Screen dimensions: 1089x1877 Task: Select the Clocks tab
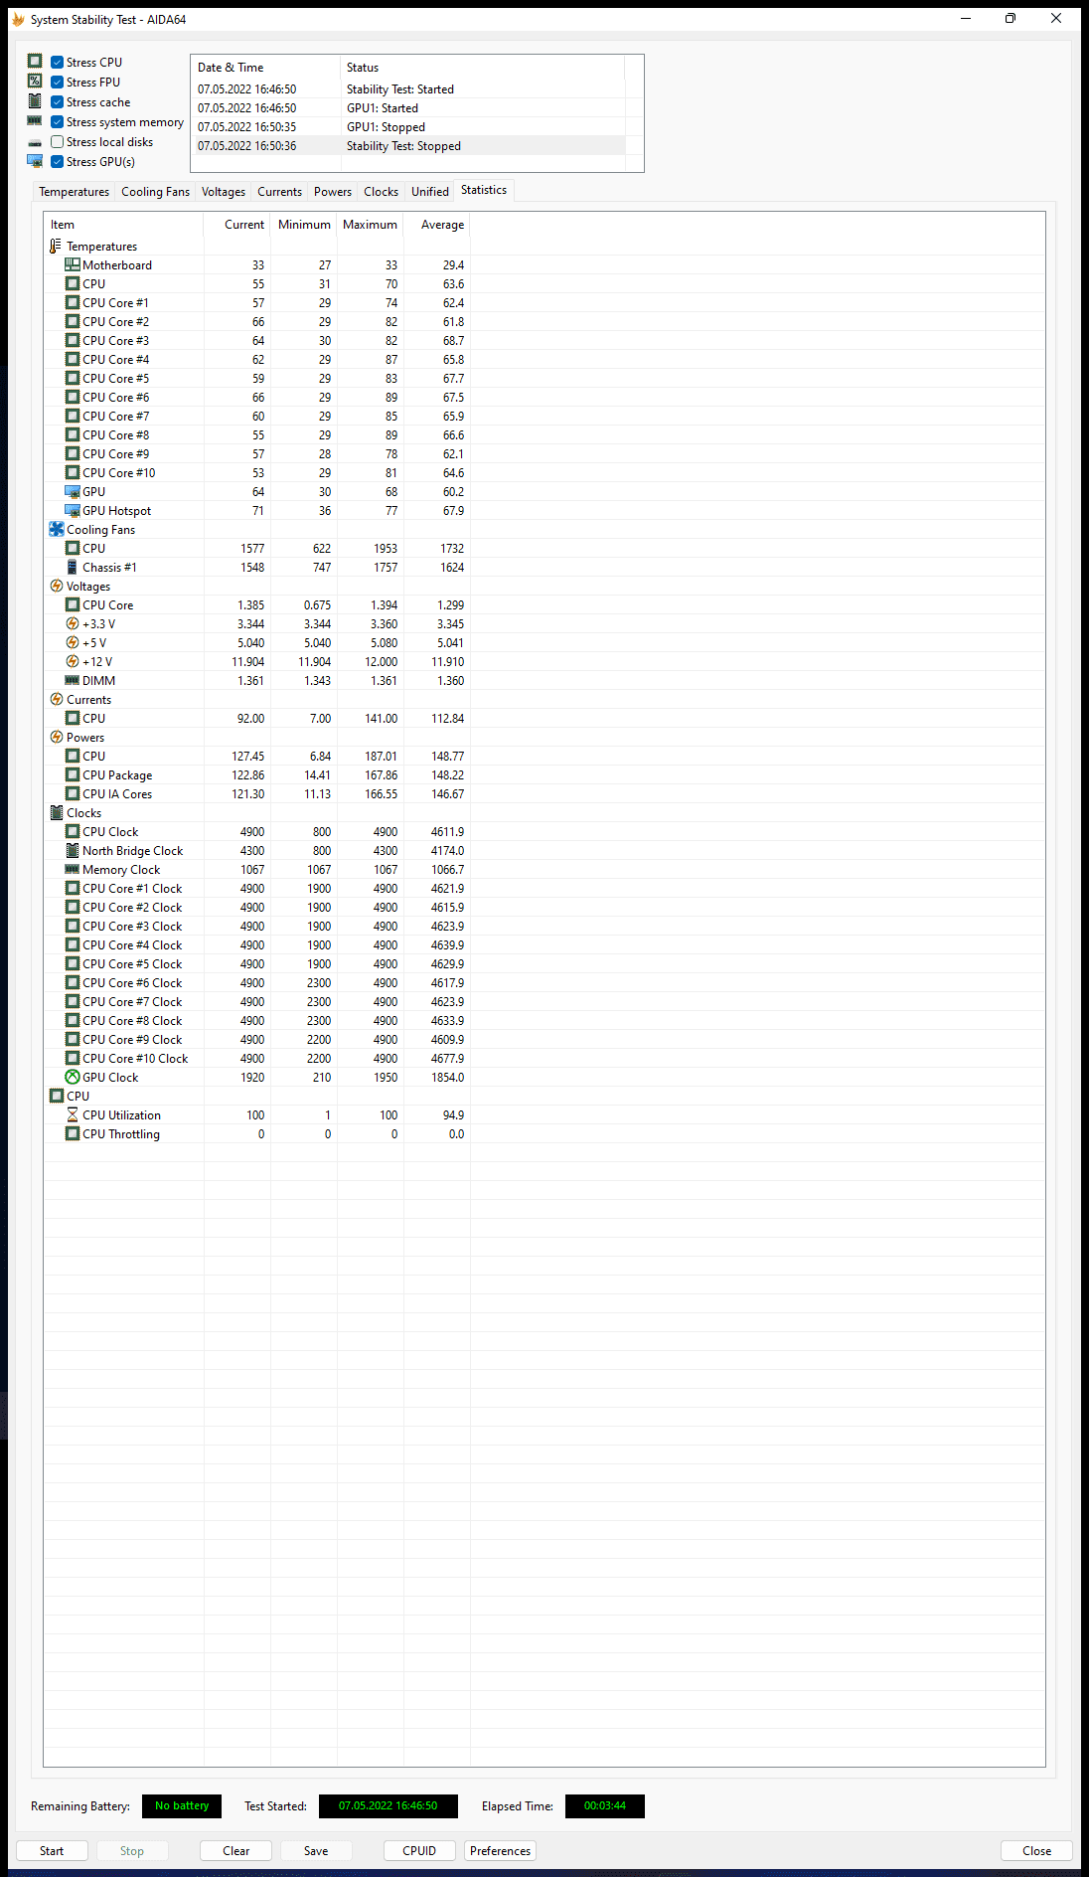pyautogui.click(x=381, y=192)
